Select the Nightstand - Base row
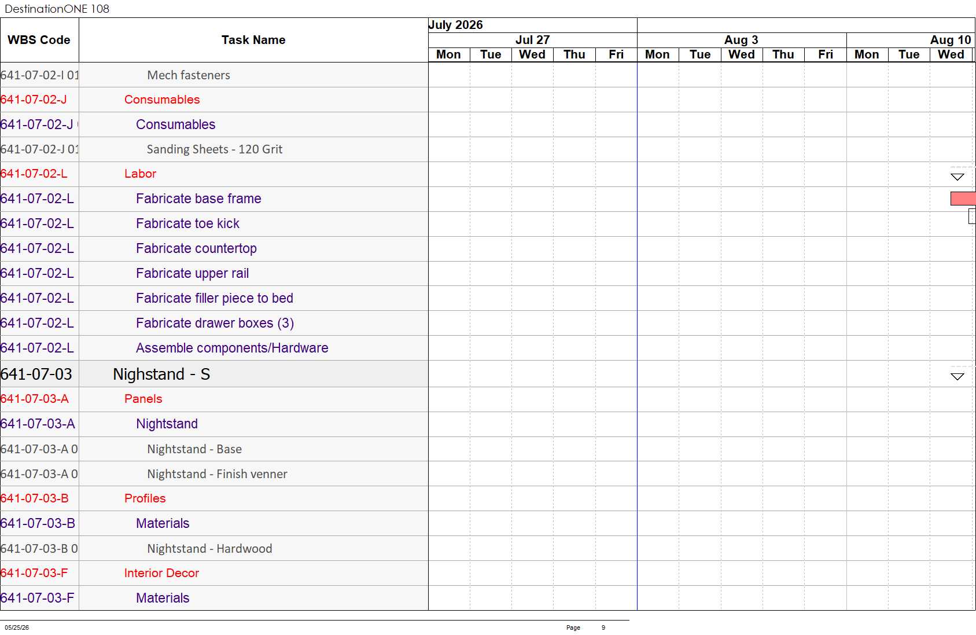Screen dimensions: 976x635 (214, 449)
